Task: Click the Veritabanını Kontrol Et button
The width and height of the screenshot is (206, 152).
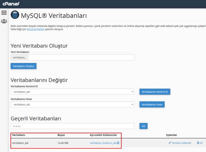Action: click(x=155, y=92)
